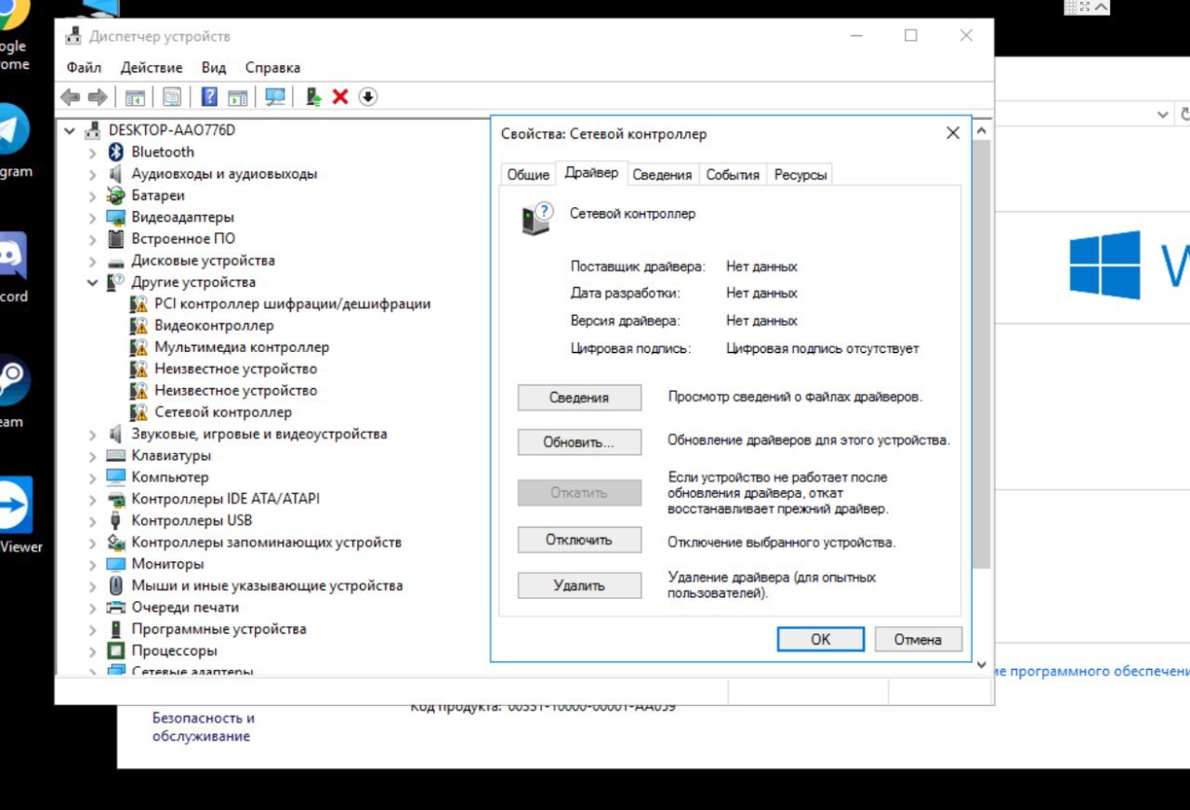Toggle the show/hide action pane toolbar icon
1190x810 pixels.
point(238,97)
